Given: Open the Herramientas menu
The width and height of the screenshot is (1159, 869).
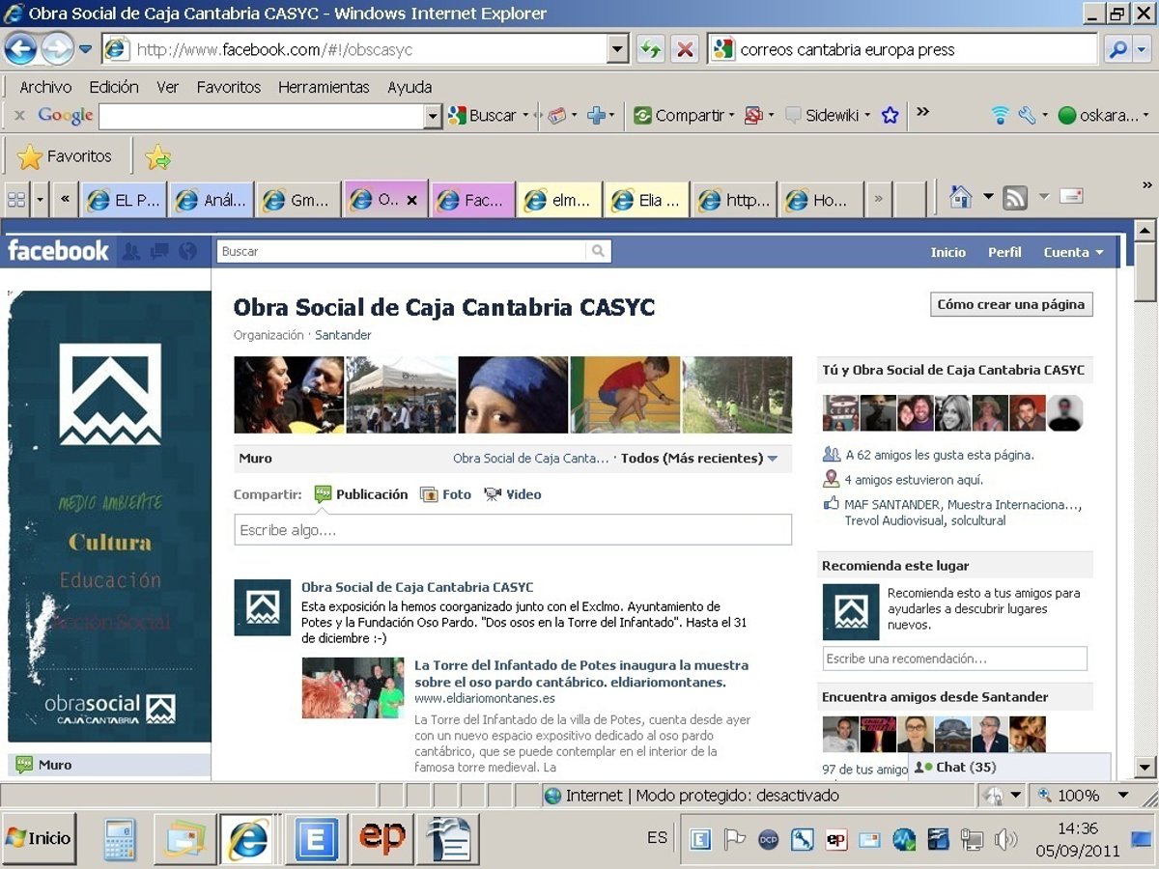Looking at the screenshot, I should pos(324,87).
